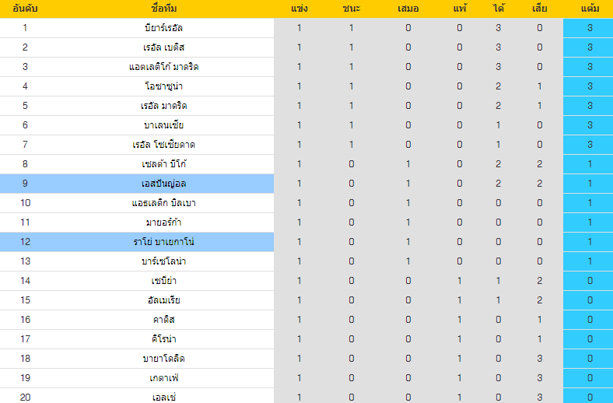Select team name แอธเลติก บิลเบา
The image size is (613, 403).
164,203
